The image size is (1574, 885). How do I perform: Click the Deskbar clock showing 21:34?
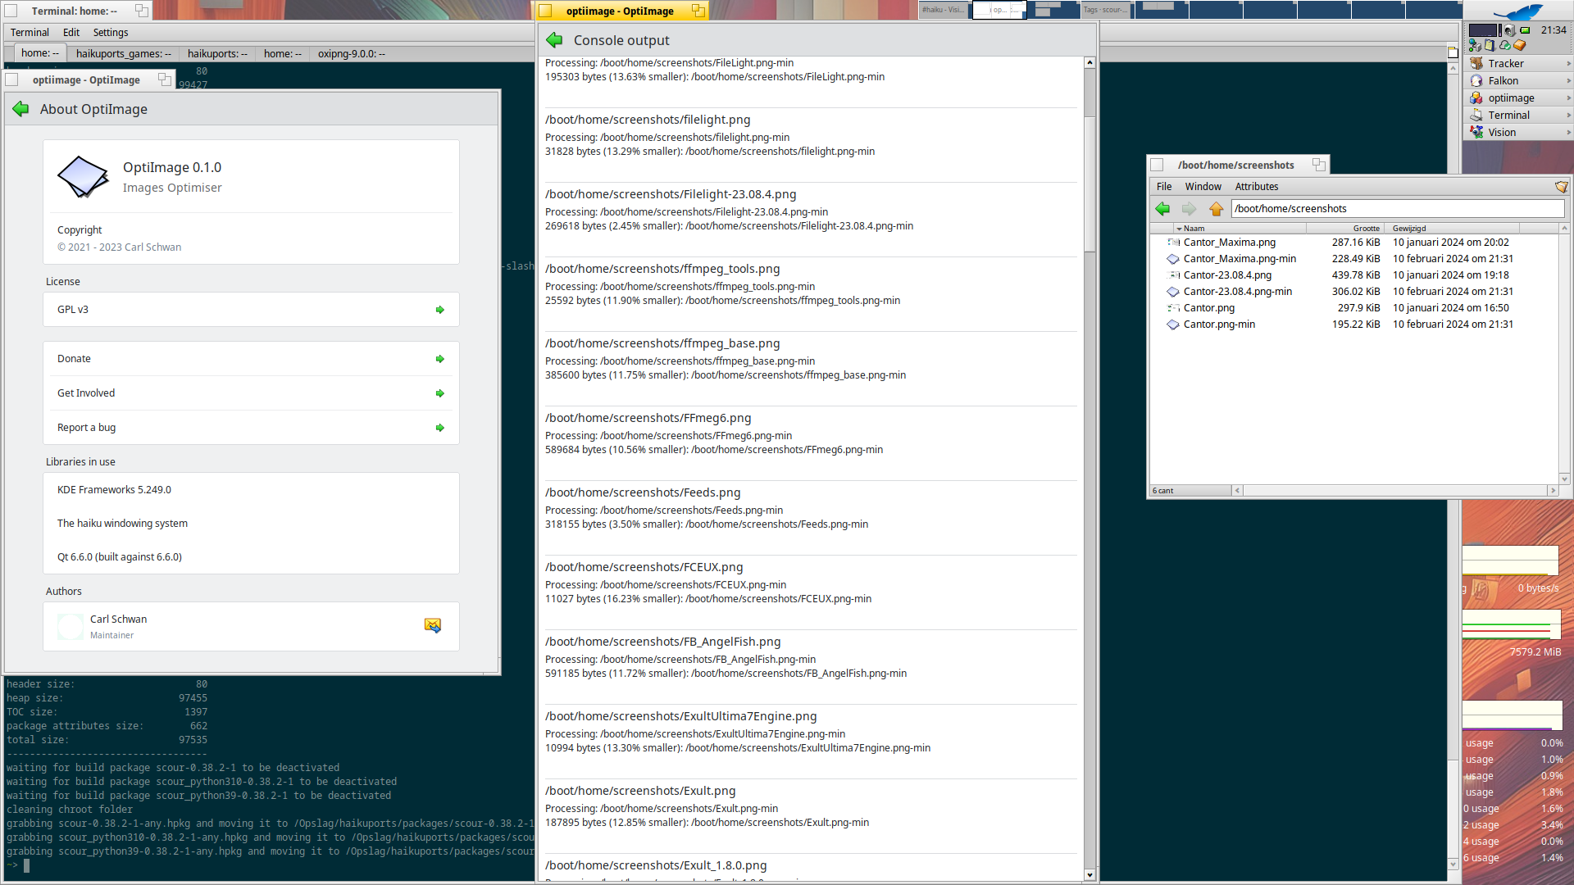[1553, 30]
